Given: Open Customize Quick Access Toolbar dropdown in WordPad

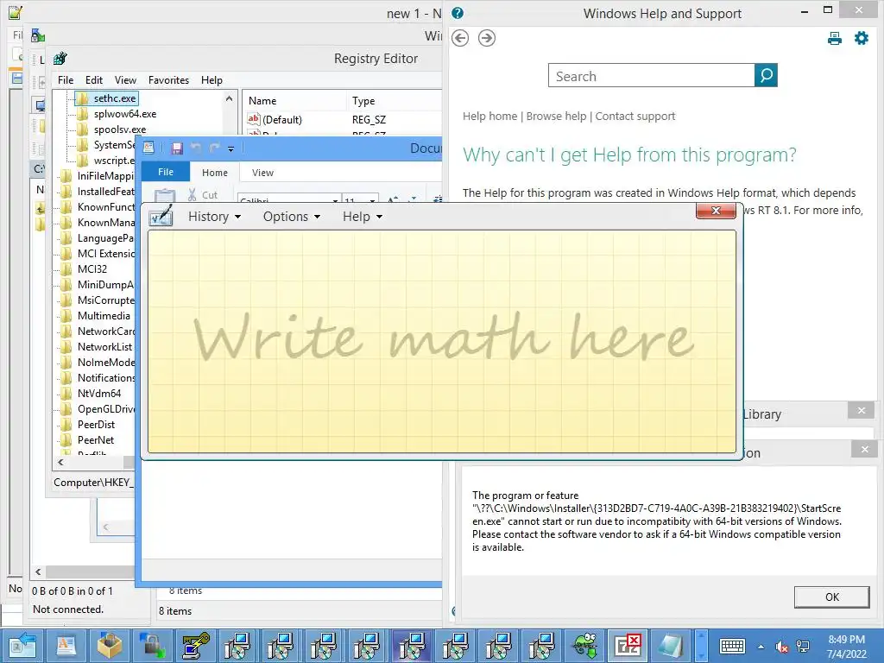Looking at the screenshot, I should click(230, 148).
